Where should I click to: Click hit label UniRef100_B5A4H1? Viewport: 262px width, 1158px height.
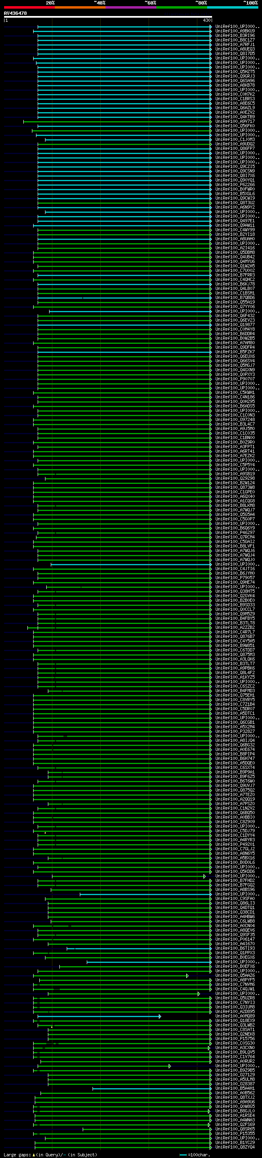pyautogui.click(x=235, y=1089)
